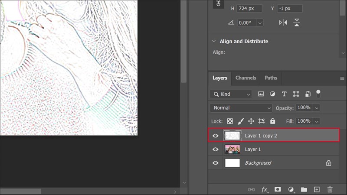The height and width of the screenshot is (195, 347).
Task: Click the Align: label
Action: 219,52
